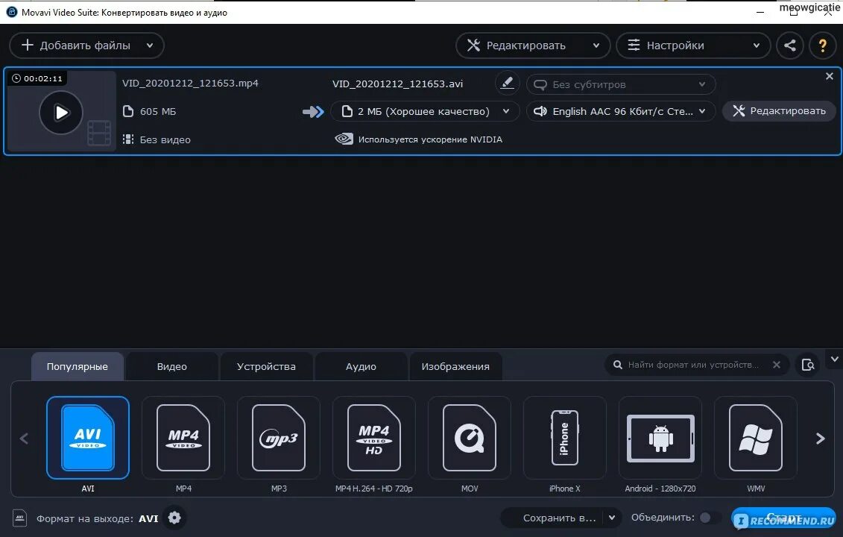Click the detect device icon by search
843x537 pixels.
(x=807, y=365)
